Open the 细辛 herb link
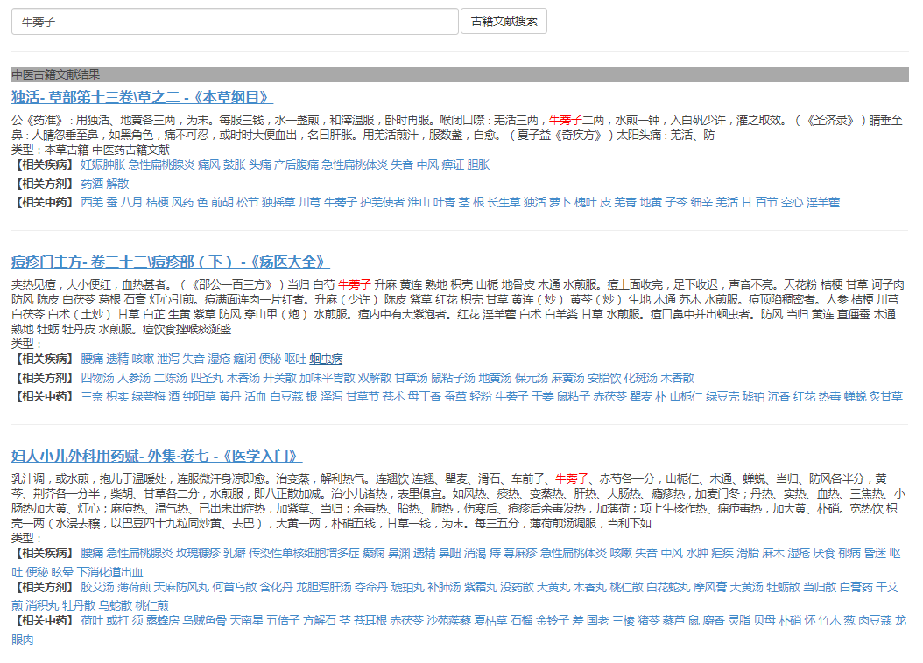Viewport: 923px width, 663px height. (701, 202)
